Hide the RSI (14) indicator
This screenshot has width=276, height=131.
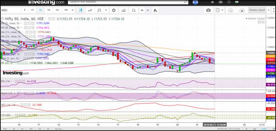click(16, 81)
